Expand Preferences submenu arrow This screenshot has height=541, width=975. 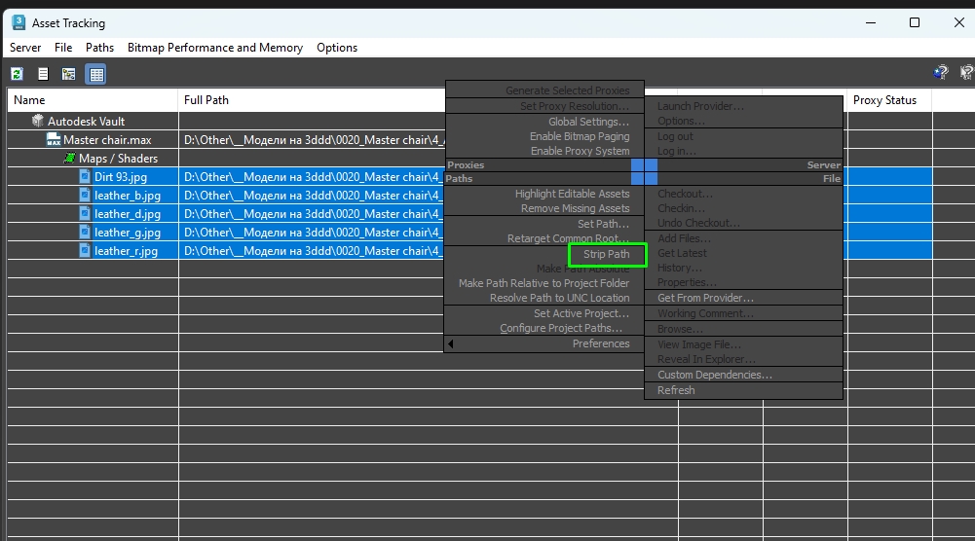point(451,343)
